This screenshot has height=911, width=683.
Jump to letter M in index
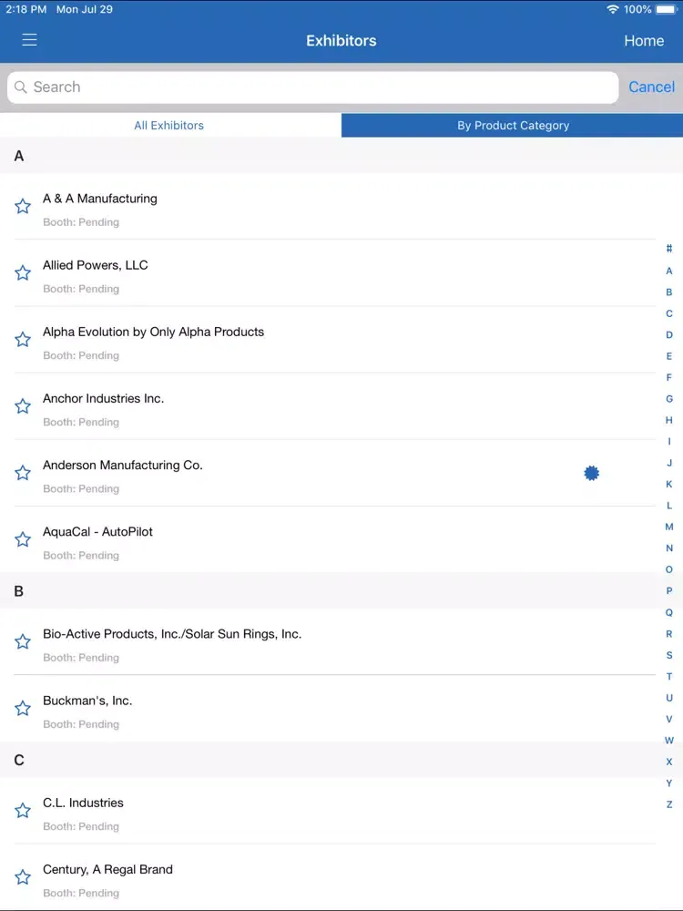669,527
